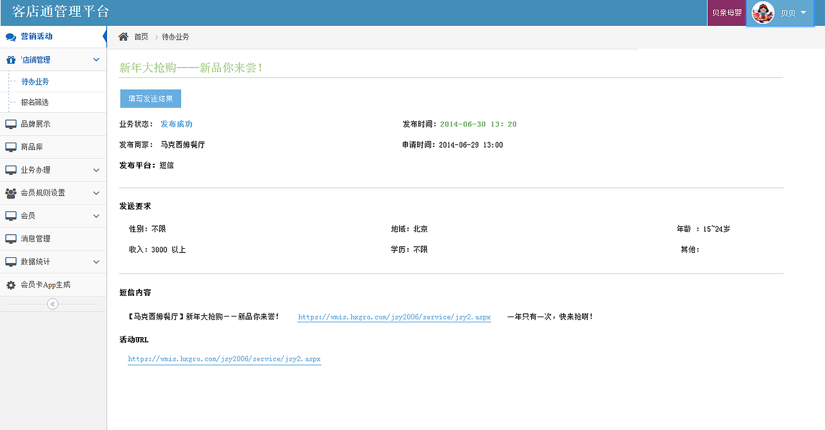Click the monitor icon beside 会员

pos(10,216)
